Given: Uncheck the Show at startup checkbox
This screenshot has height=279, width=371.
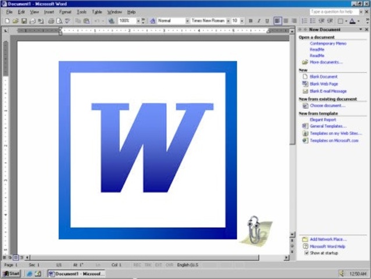Looking at the screenshot, I should click(x=306, y=253).
